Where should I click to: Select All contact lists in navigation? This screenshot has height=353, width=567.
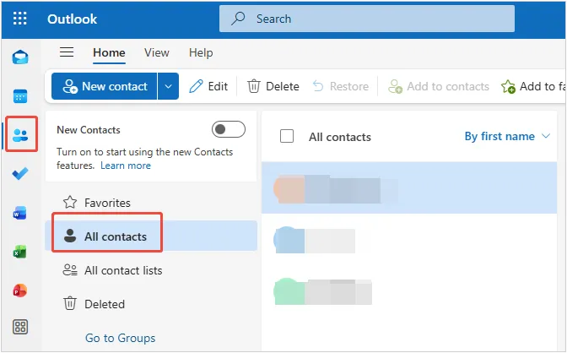point(122,270)
